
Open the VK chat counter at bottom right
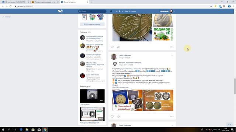(x=229, y=125)
